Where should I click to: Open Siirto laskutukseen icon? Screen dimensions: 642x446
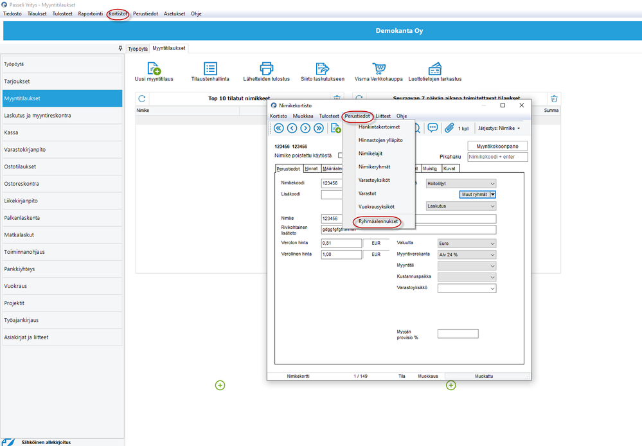[322, 68]
